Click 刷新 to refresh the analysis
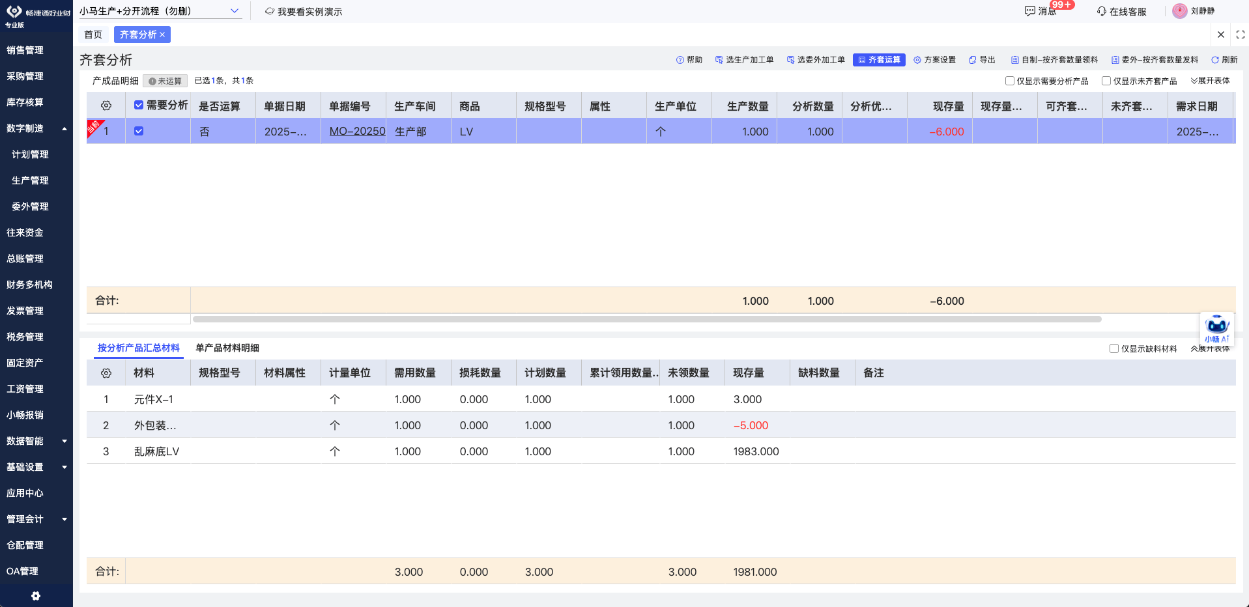Viewport: 1249px width, 607px height. click(1225, 59)
